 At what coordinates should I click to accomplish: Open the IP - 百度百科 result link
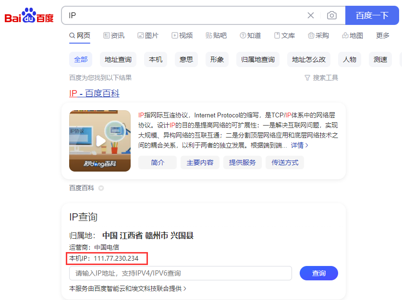pos(94,93)
